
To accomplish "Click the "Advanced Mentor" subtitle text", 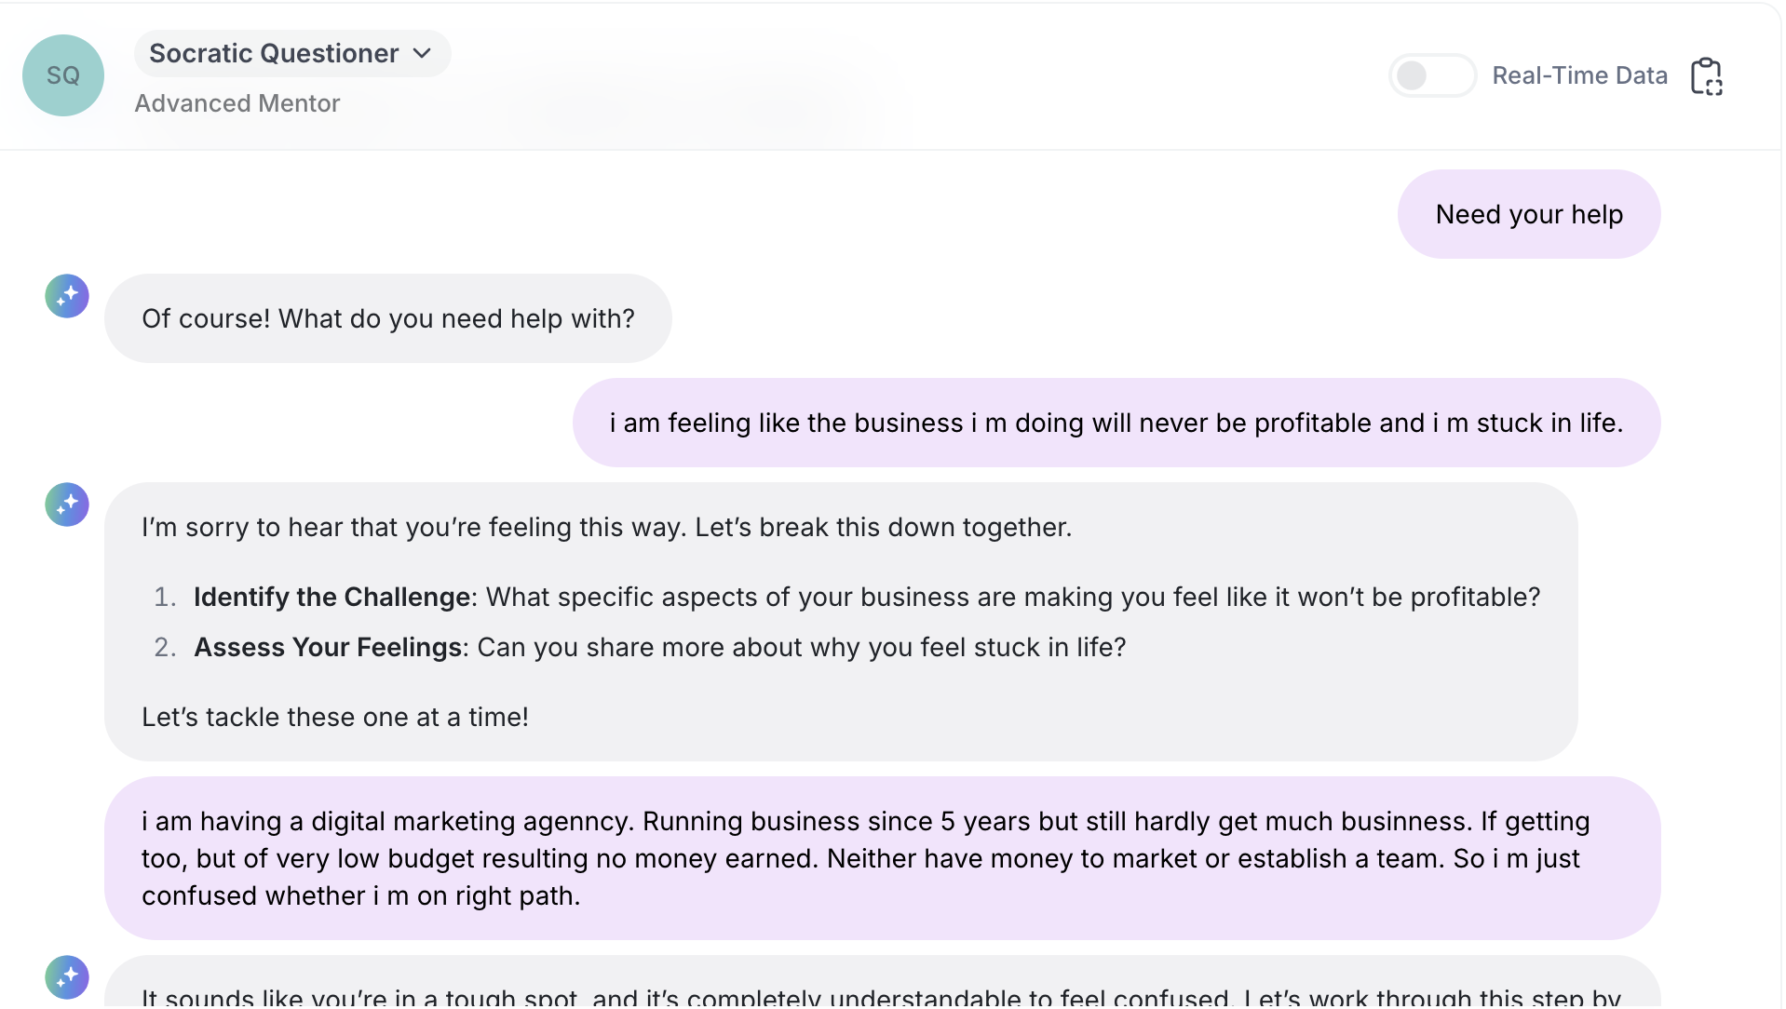I will pyautogui.click(x=237, y=103).
